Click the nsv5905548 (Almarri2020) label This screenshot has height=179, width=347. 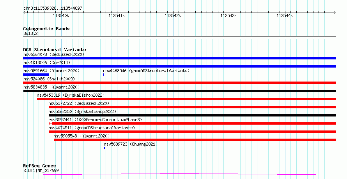[x=81, y=136]
